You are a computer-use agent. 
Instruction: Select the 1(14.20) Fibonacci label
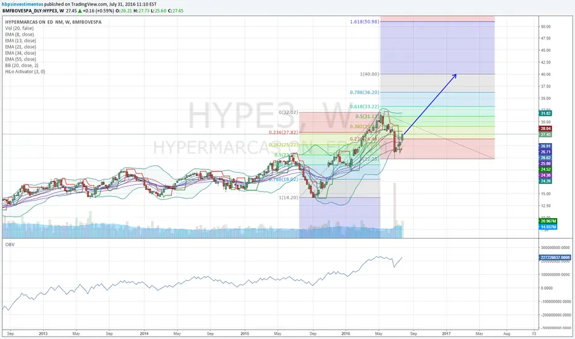click(x=288, y=197)
